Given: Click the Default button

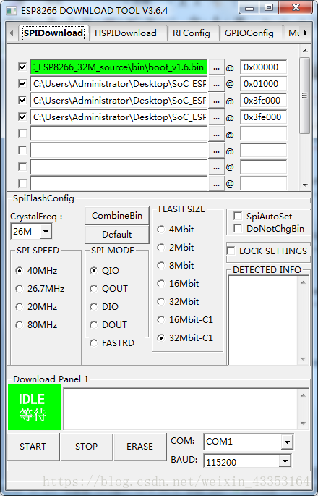Looking at the screenshot, I should click(x=117, y=235).
